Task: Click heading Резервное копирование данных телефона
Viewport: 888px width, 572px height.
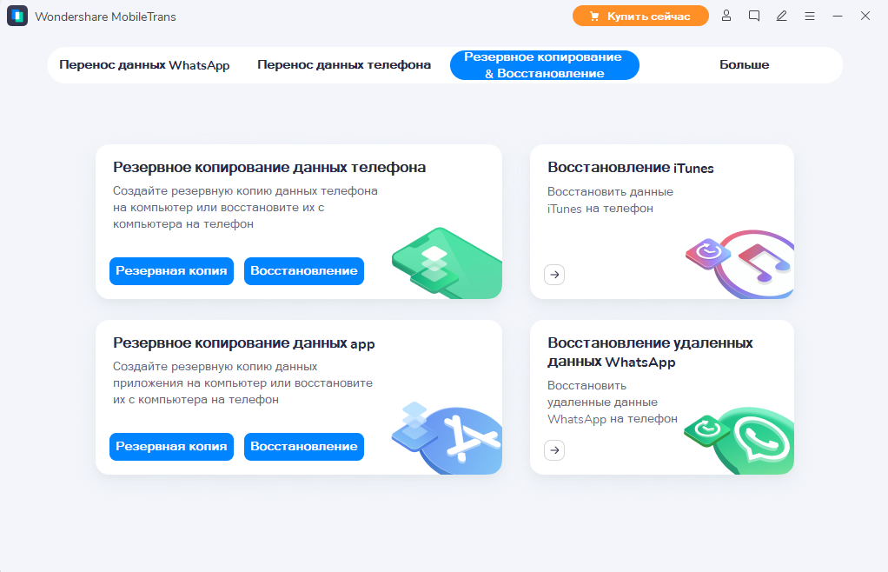Action: click(x=269, y=168)
